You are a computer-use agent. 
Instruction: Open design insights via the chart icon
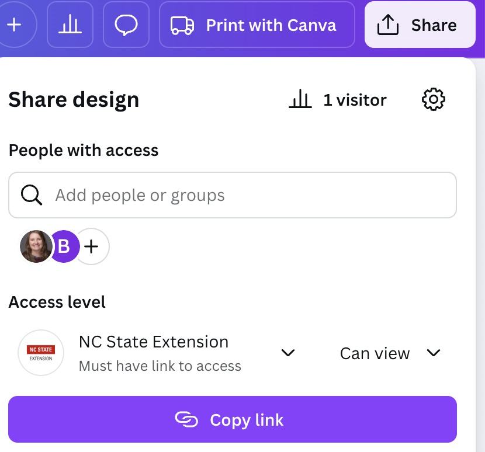[x=70, y=25]
